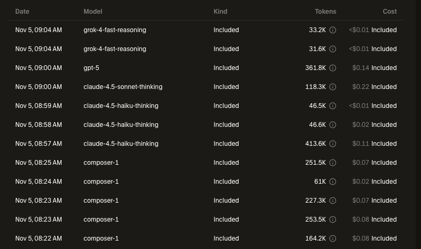This screenshot has height=249, width=421.
Task: Click the $0.22 Included cost entry
Action: (374, 87)
